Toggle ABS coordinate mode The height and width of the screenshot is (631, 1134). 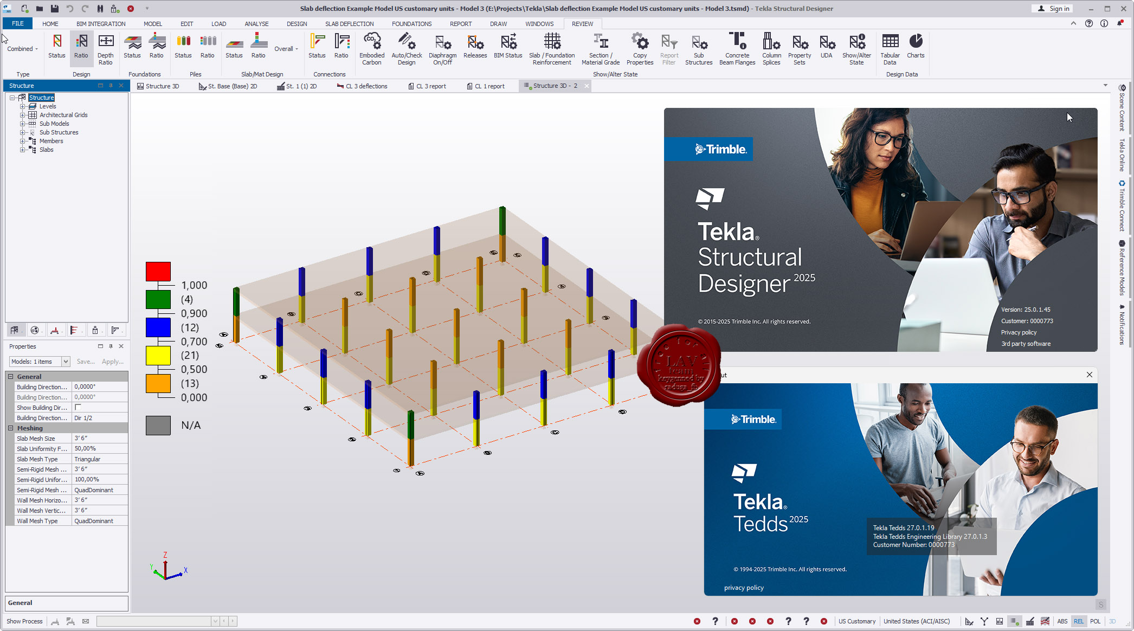1062,621
